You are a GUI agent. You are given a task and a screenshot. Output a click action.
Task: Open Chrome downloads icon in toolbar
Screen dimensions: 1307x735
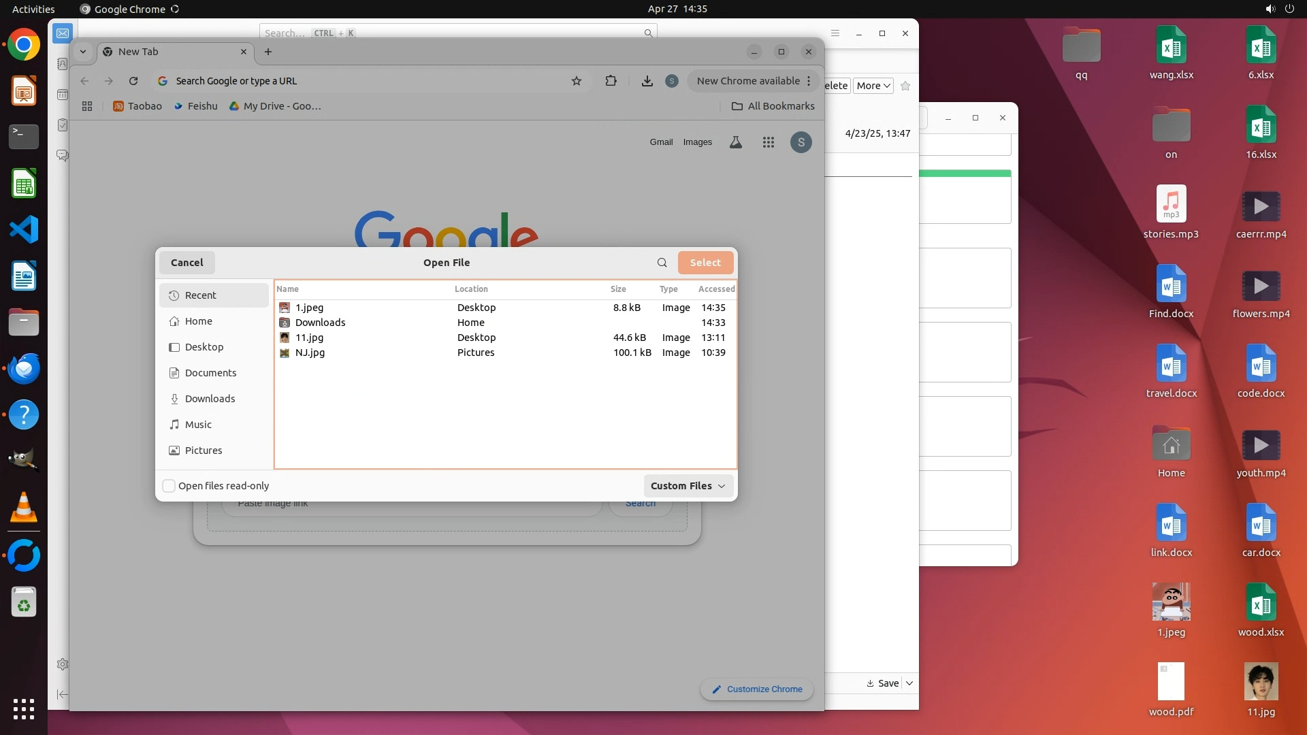pos(647,81)
